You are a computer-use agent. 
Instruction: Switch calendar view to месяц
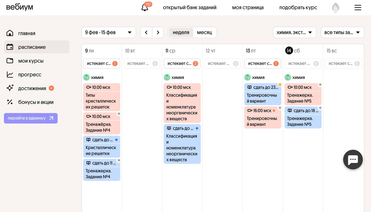pyautogui.click(x=204, y=33)
